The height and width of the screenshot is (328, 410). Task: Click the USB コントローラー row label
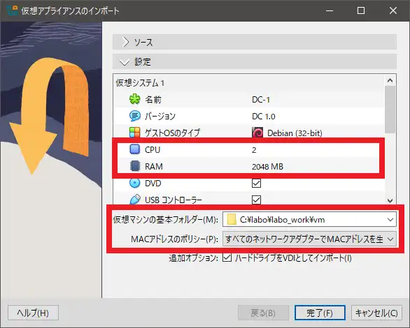click(x=174, y=200)
